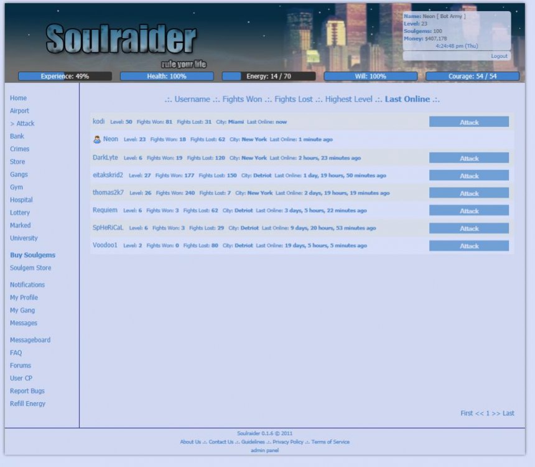Open the Bank page
Image resolution: width=535 pixels, height=467 pixels.
[x=17, y=136]
